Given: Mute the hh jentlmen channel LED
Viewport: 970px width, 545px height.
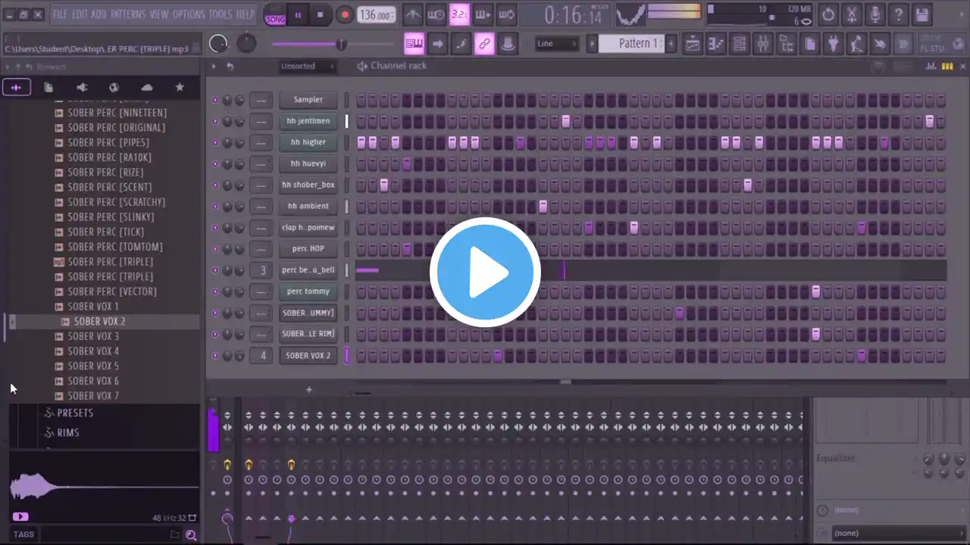Looking at the screenshot, I should [215, 121].
